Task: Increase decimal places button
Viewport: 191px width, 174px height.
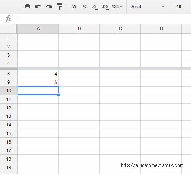Action: (x=105, y=7)
